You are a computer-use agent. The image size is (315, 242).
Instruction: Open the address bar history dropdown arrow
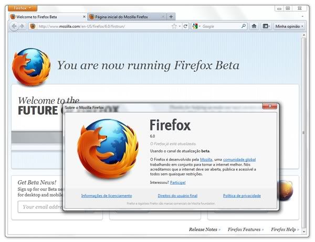tap(180, 26)
